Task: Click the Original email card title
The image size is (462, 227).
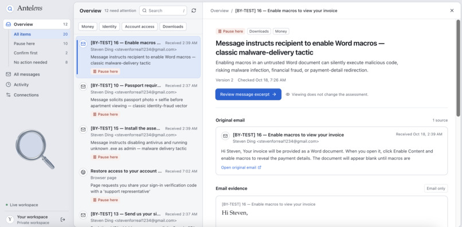Action: click(x=288, y=135)
